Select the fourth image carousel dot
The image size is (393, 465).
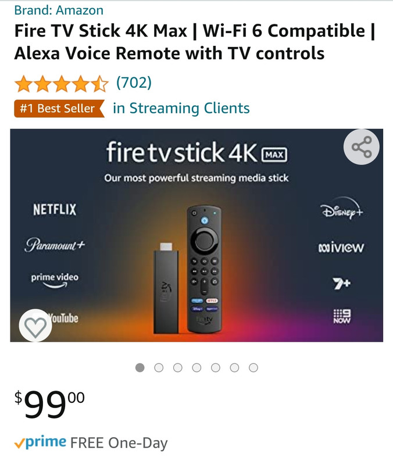pyautogui.click(x=196, y=368)
